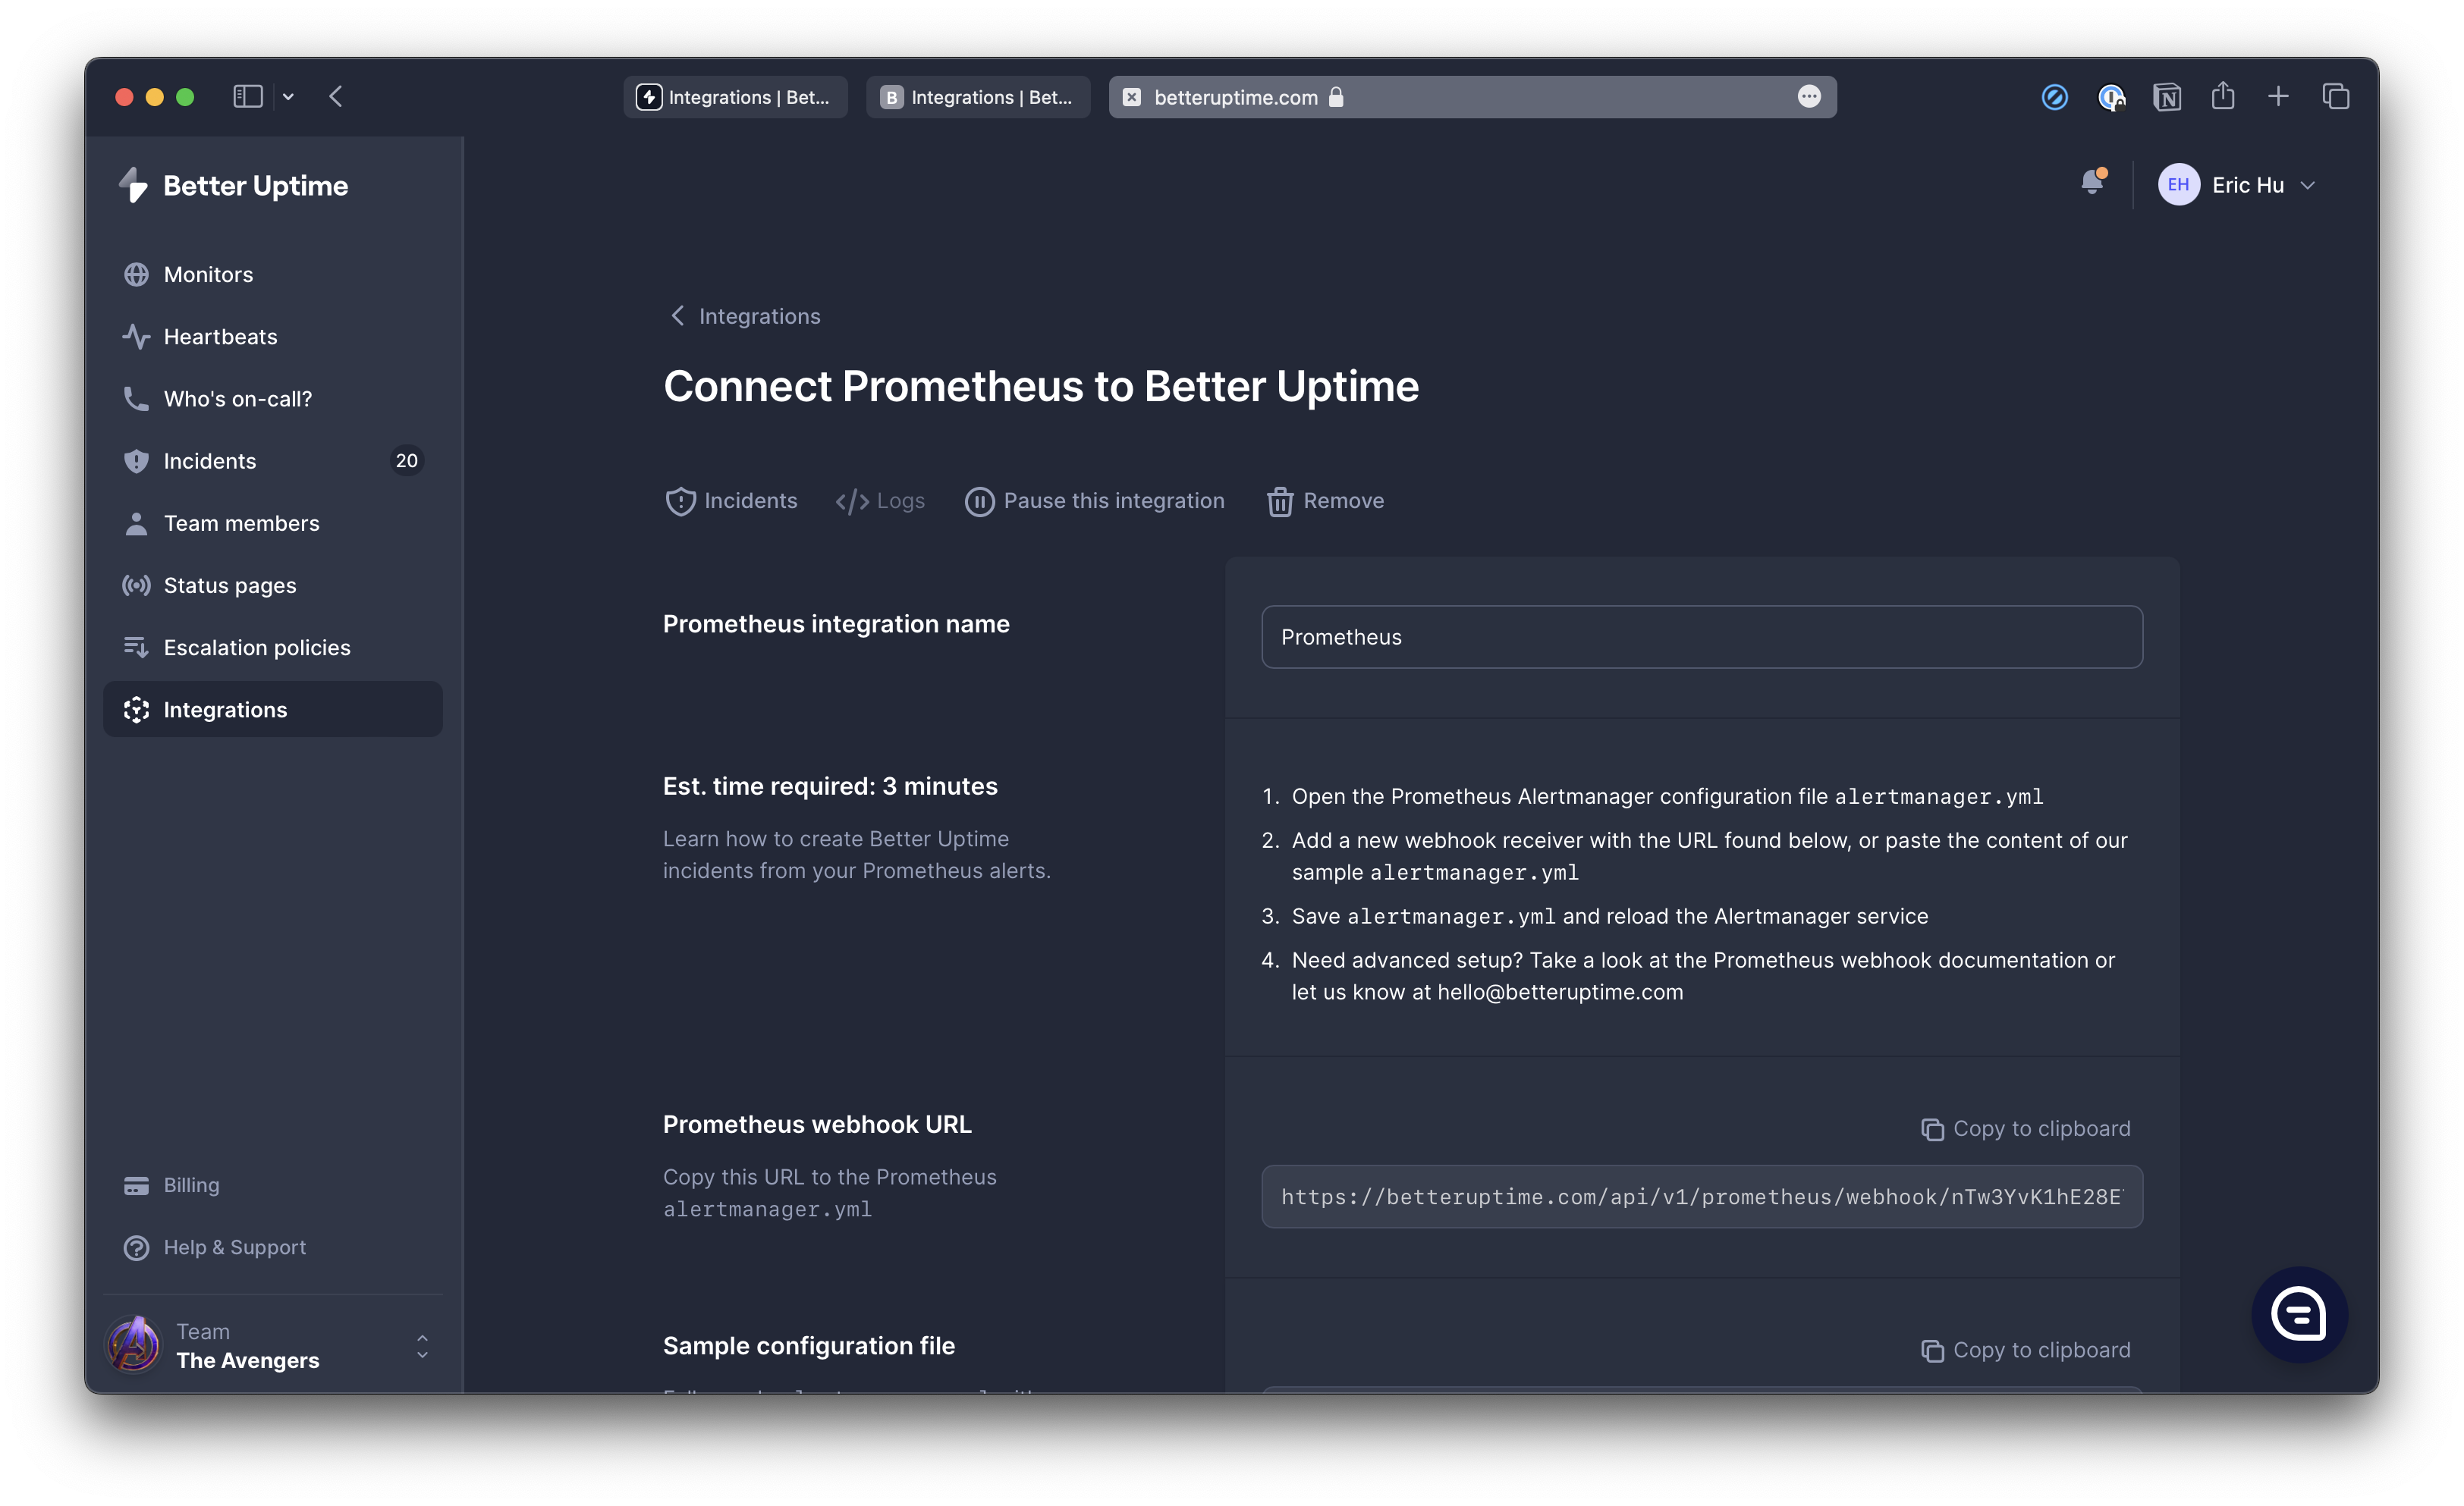Click the blue compass extension icon
Viewport: 2464px width, 1506px height.
click(x=2054, y=97)
